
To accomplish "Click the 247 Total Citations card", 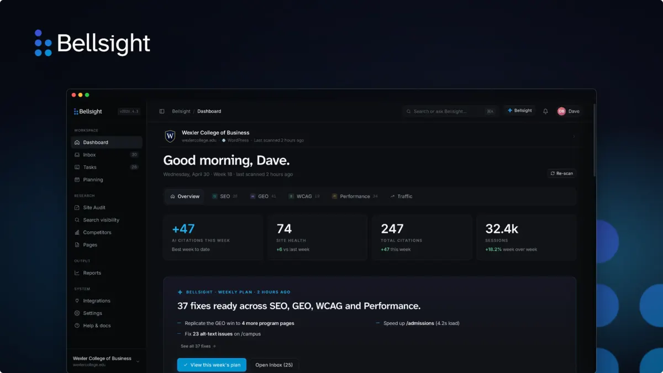I will 422,237.
